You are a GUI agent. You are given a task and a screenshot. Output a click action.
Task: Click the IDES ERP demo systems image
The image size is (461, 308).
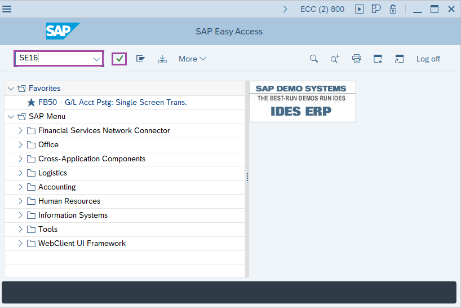pyautogui.click(x=303, y=102)
